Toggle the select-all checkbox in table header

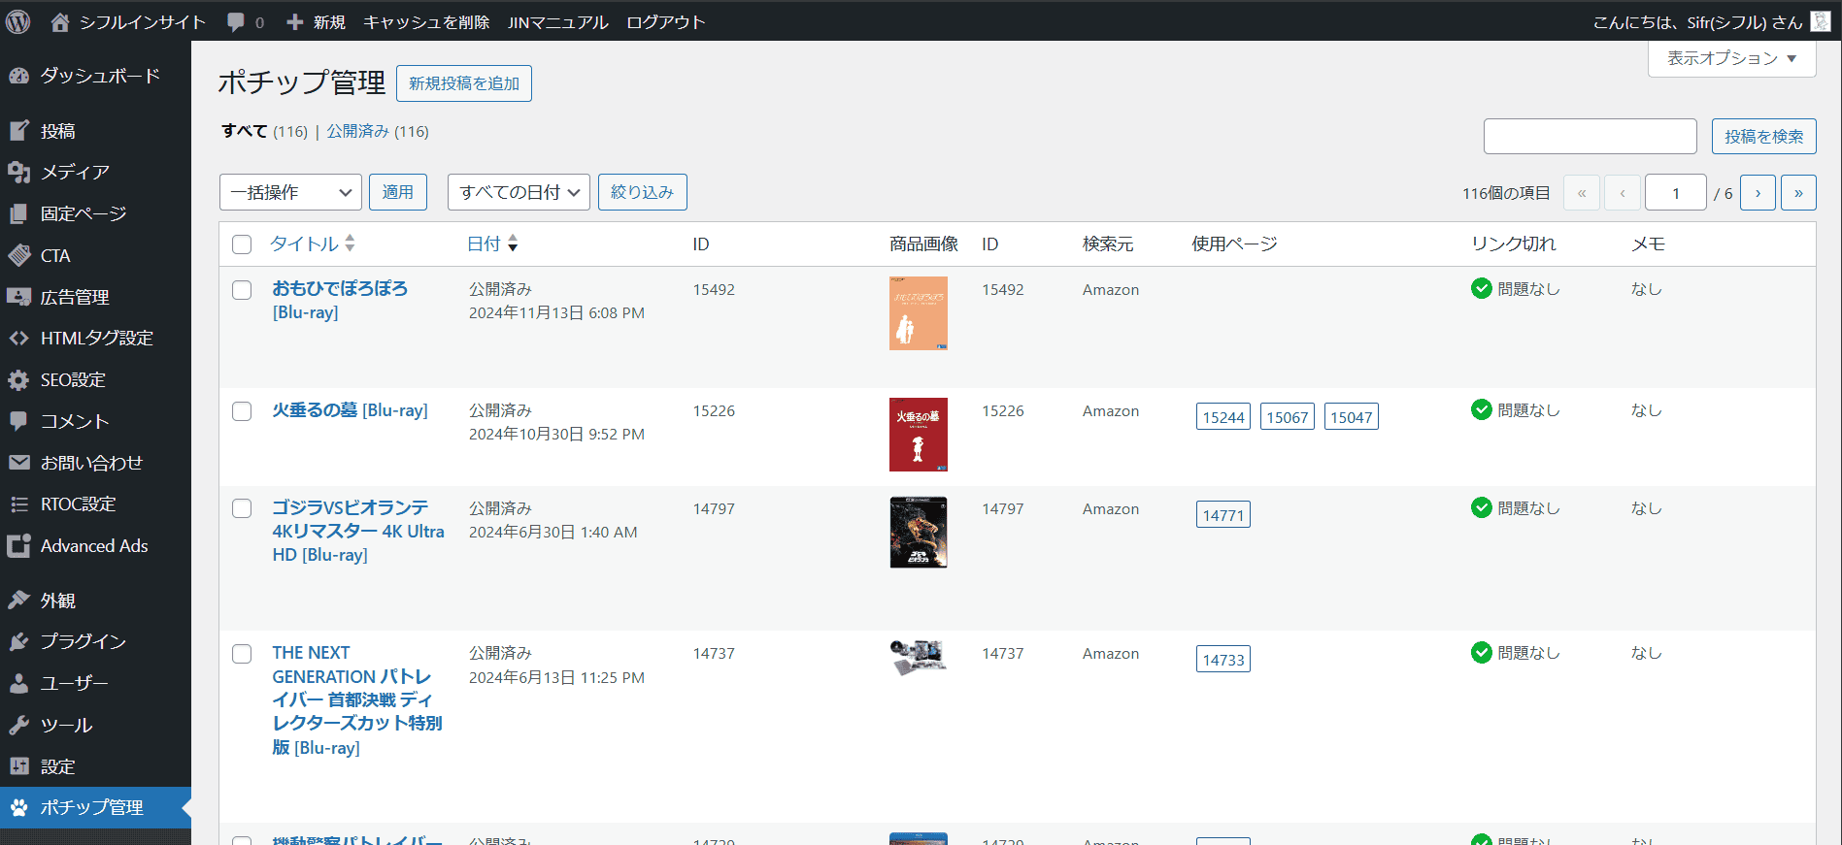click(x=242, y=244)
